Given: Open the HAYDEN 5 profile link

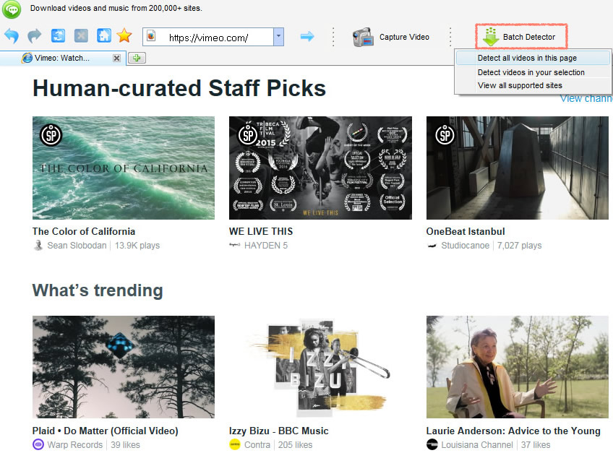Looking at the screenshot, I should [266, 246].
